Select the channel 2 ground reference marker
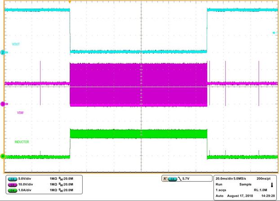280x201 pixels. [x=2, y=52]
